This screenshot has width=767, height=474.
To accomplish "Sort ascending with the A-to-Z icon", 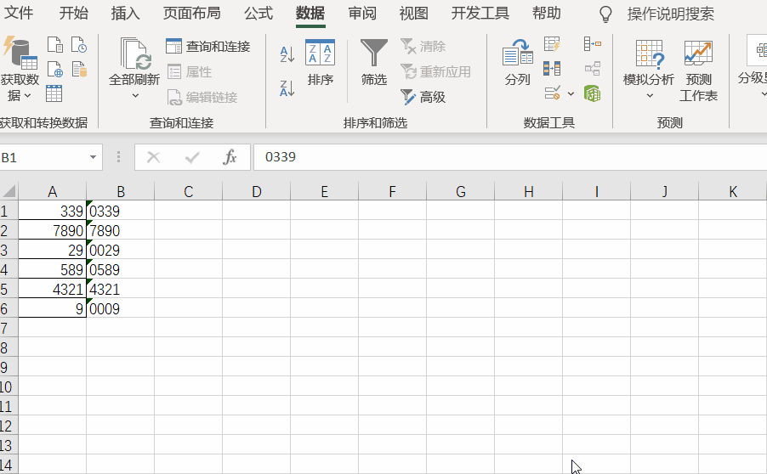I will point(287,54).
